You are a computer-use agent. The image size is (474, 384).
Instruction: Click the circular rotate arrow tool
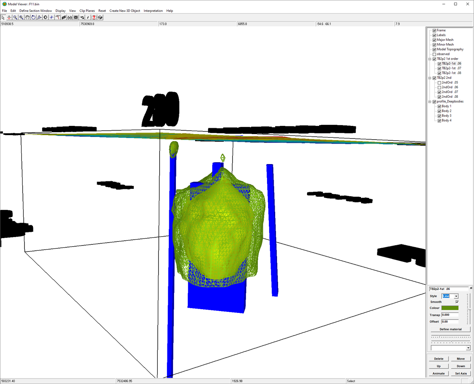click(33, 17)
